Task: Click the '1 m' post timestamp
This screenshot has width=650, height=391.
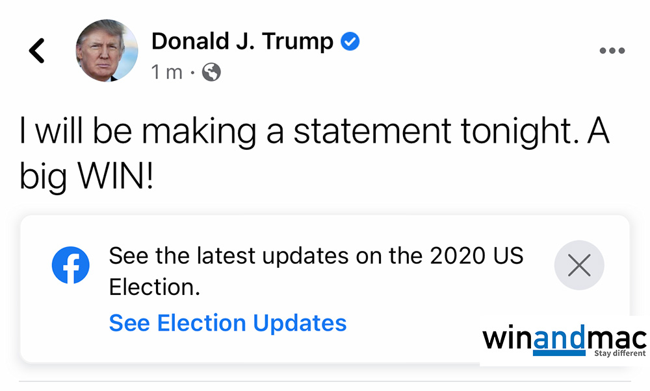Action: pyautogui.click(x=166, y=72)
